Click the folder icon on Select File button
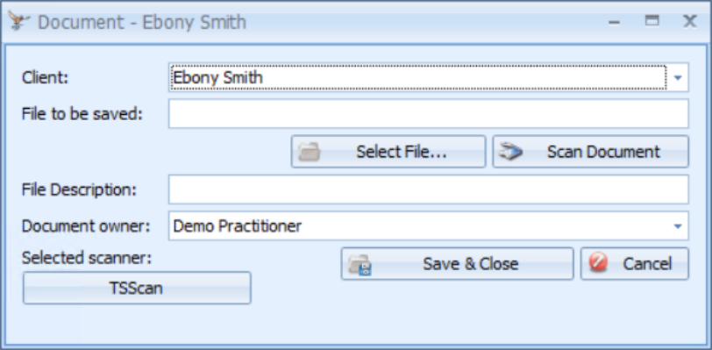 pos(310,152)
